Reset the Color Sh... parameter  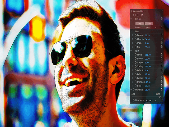click(161, 70)
